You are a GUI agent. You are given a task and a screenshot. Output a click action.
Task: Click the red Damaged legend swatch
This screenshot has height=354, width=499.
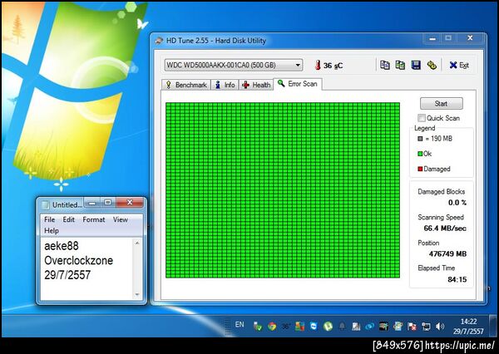click(420, 169)
